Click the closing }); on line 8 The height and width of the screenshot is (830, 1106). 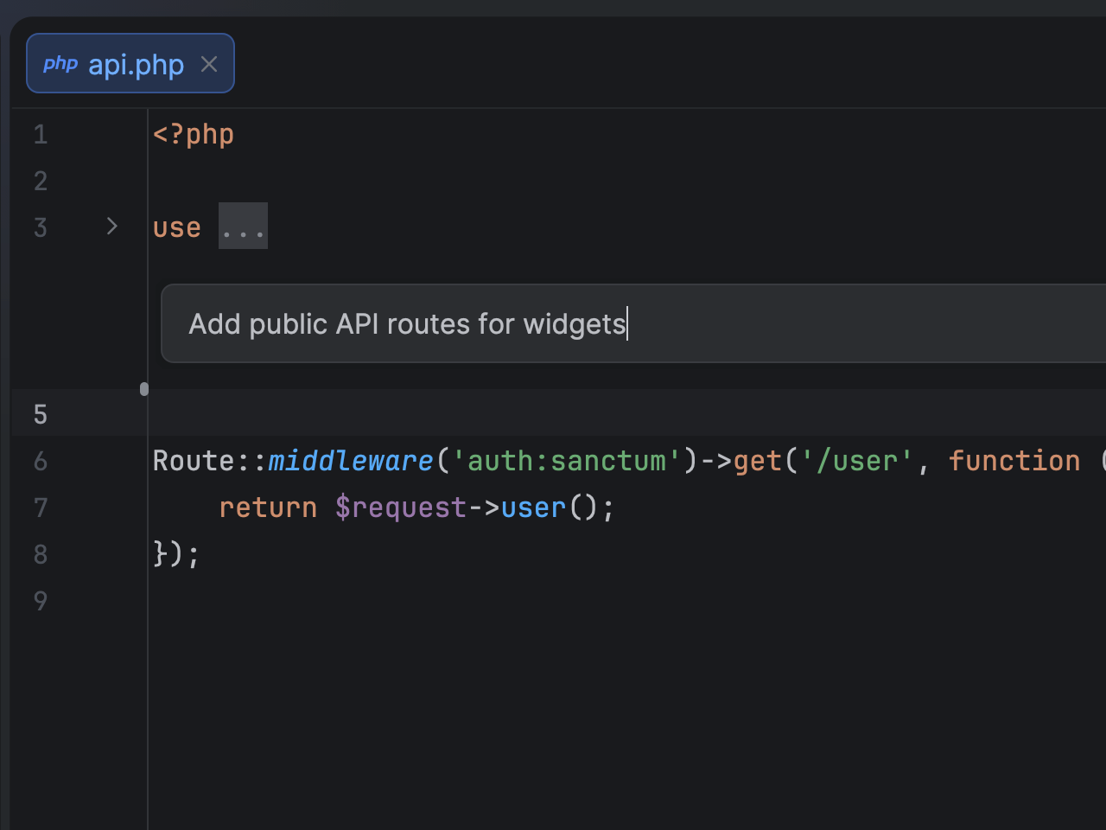click(x=176, y=553)
